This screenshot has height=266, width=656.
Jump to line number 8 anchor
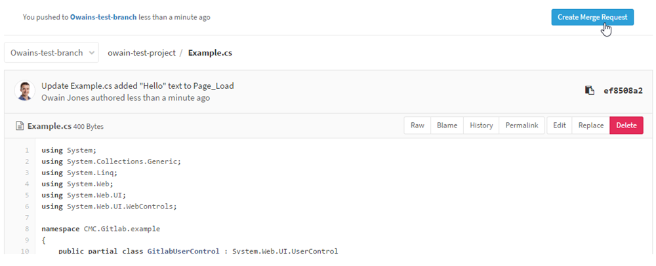coord(27,229)
